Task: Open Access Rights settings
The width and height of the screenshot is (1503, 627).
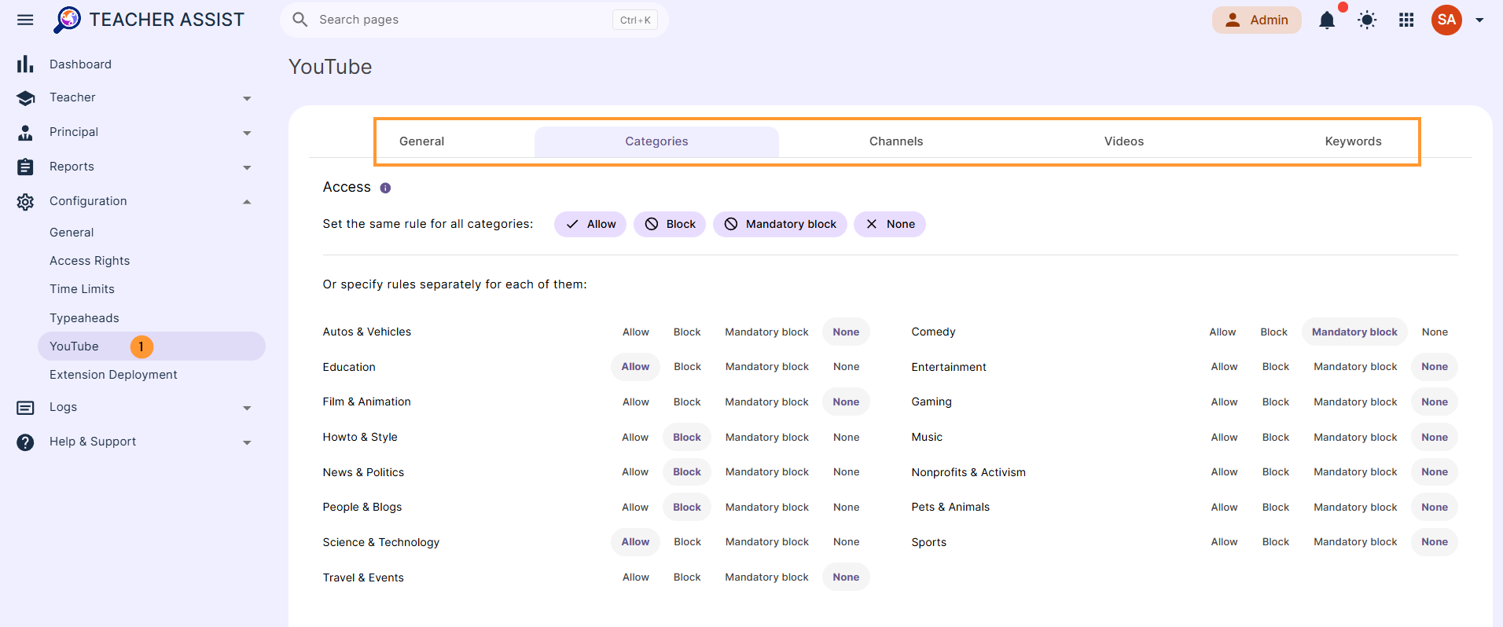Action: pyautogui.click(x=90, y=261)
